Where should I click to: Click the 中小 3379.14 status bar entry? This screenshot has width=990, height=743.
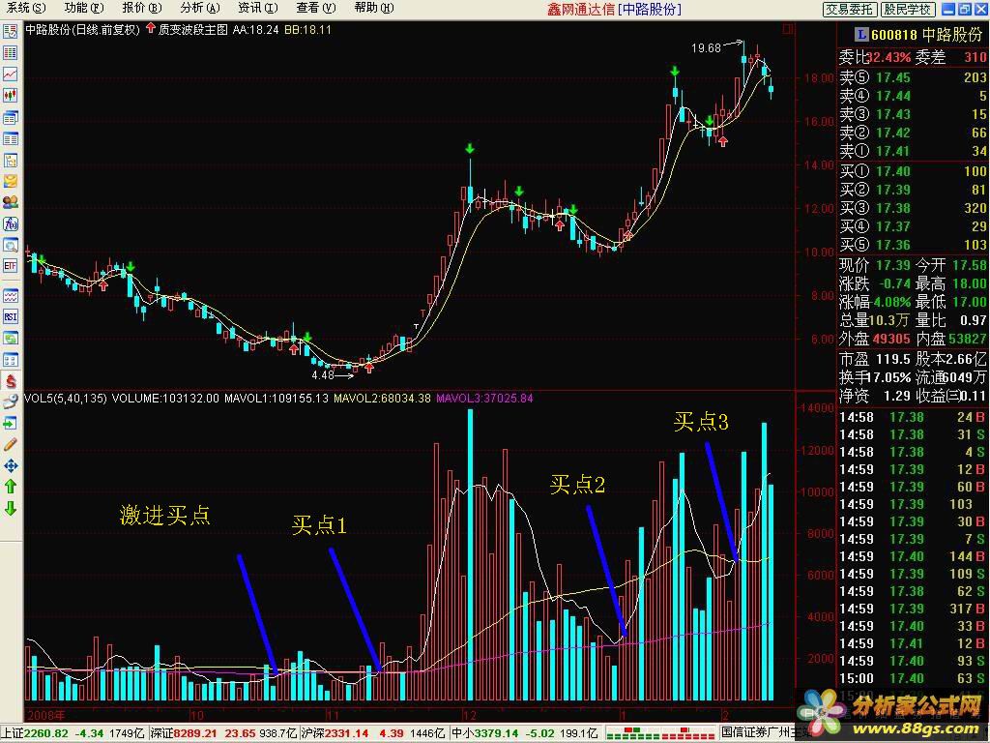point(525,733)
